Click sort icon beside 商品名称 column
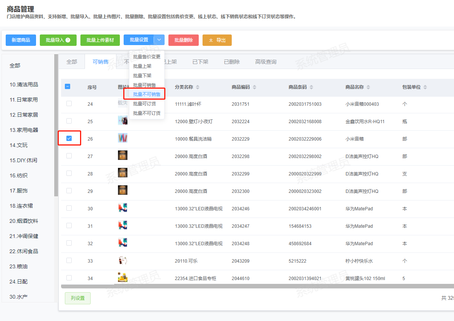Viewport: 454px width, 321px height. coord(368,87)
